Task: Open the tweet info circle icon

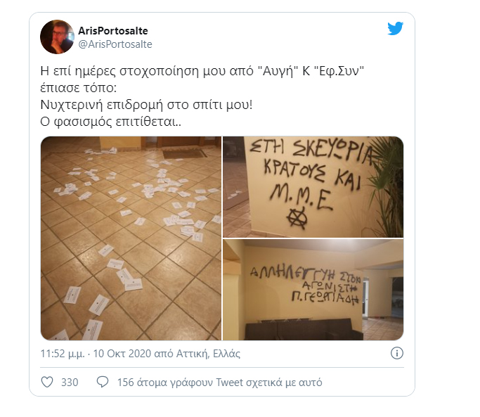Action: [x=397, y=353]
